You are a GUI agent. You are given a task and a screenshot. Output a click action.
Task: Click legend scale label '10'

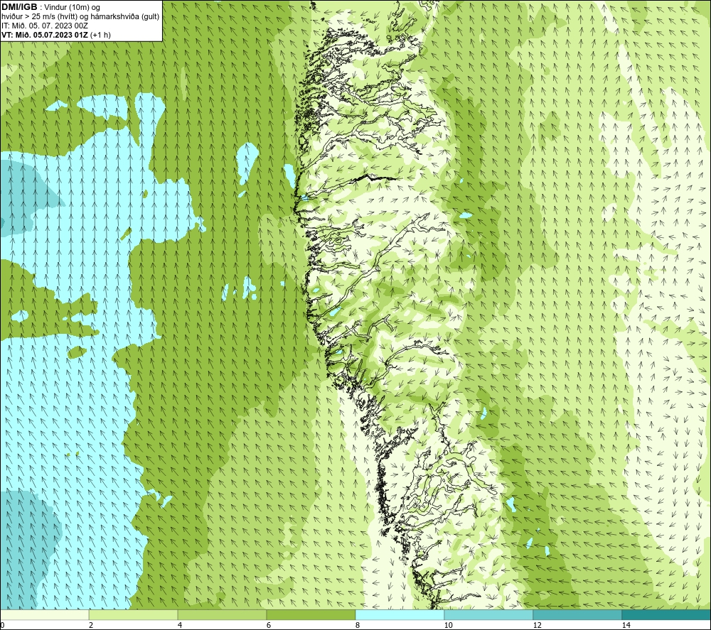(448, 625)
